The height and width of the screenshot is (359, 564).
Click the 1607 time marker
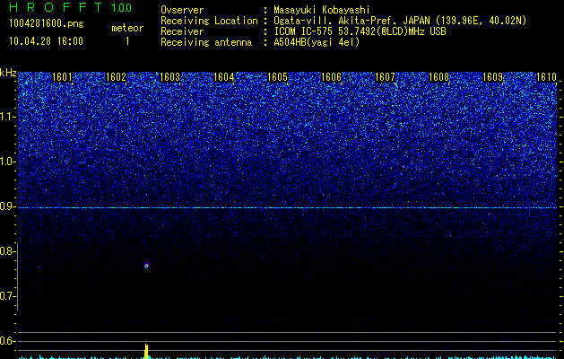pyautogui.click(x=385, y=77)
